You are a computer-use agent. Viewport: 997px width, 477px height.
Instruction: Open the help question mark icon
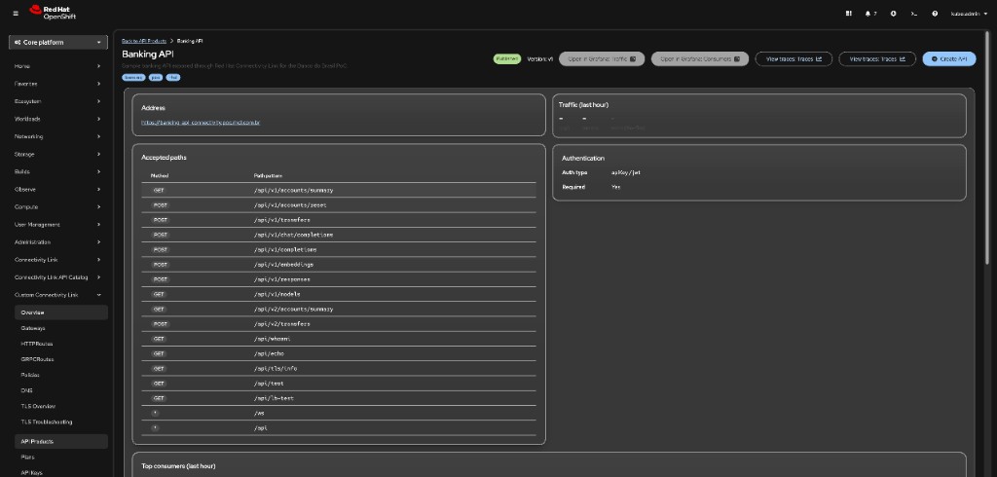coord(935,14)
